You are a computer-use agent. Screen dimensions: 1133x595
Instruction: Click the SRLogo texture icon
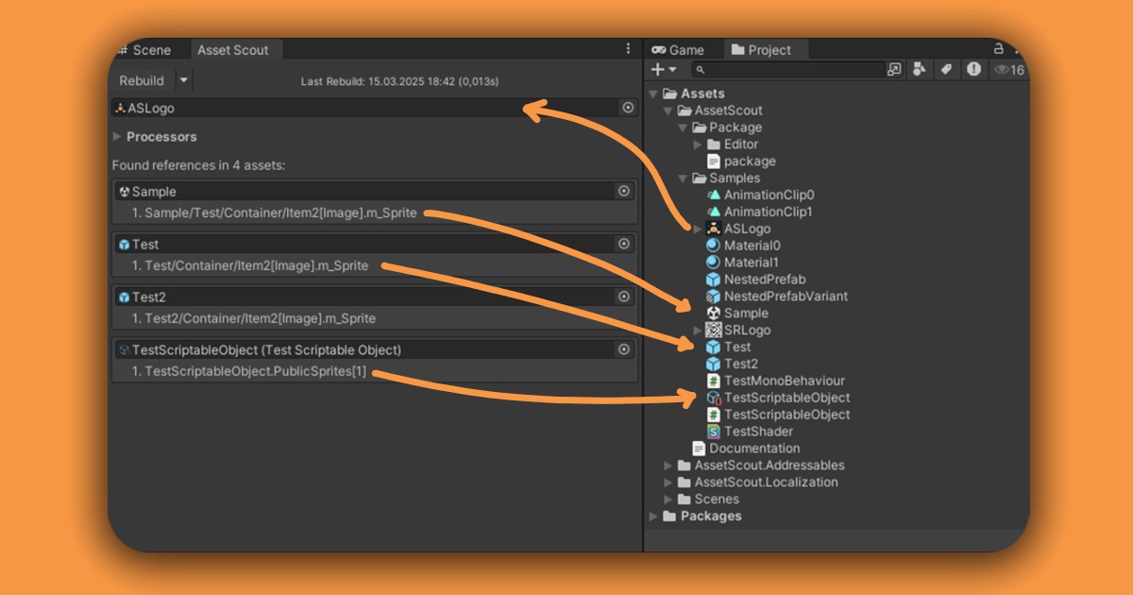(x=714, y=331)
